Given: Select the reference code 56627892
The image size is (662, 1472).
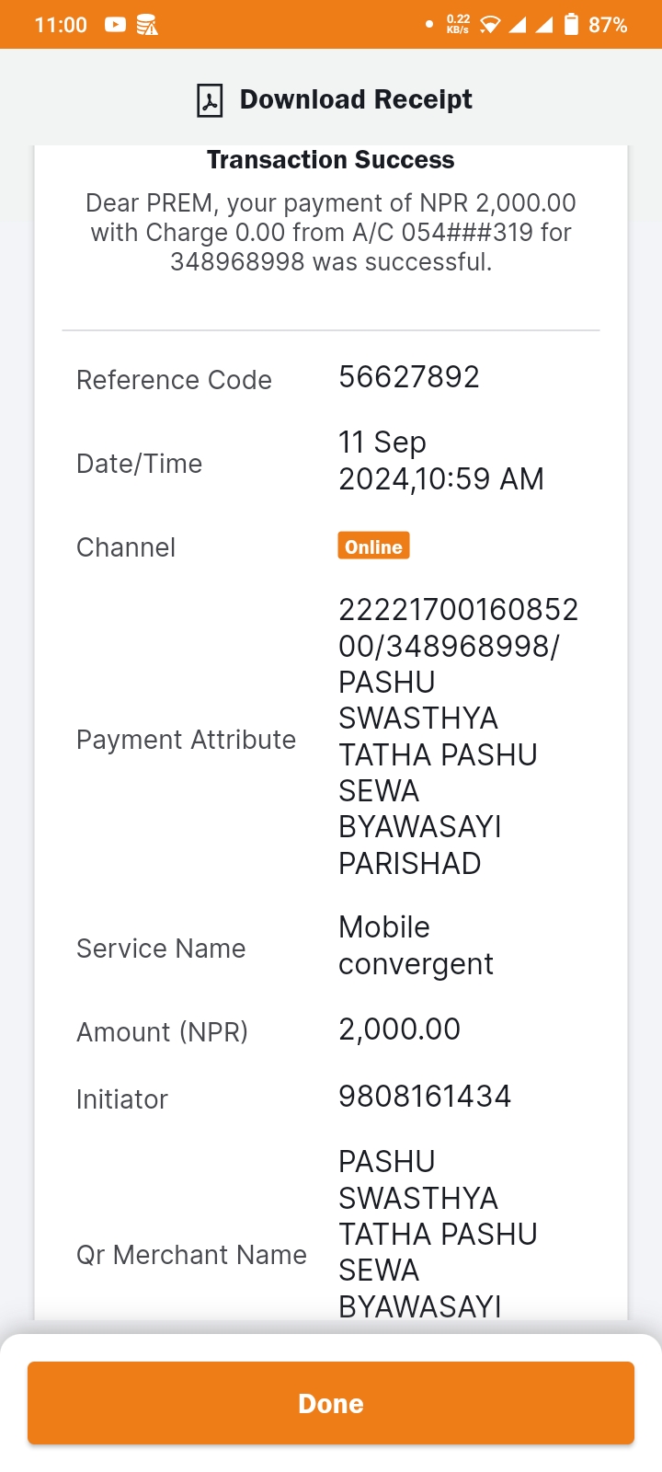Looking at the screenshot, I should pyautogui.click(x=409, y=377).
